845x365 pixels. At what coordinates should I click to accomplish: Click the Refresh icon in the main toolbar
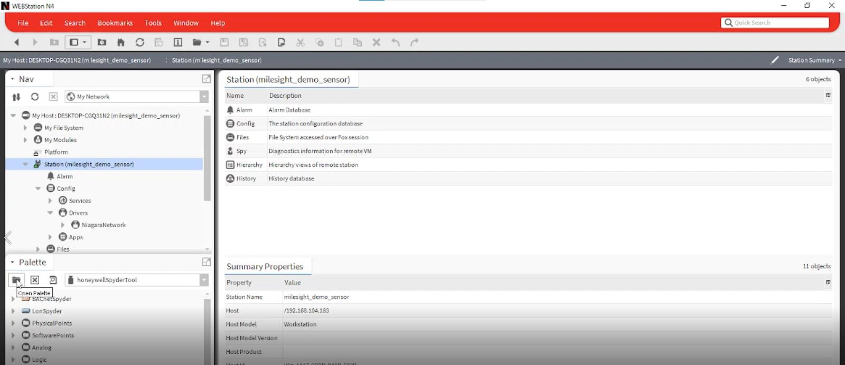pyautogui.click(x=140, y=42)
